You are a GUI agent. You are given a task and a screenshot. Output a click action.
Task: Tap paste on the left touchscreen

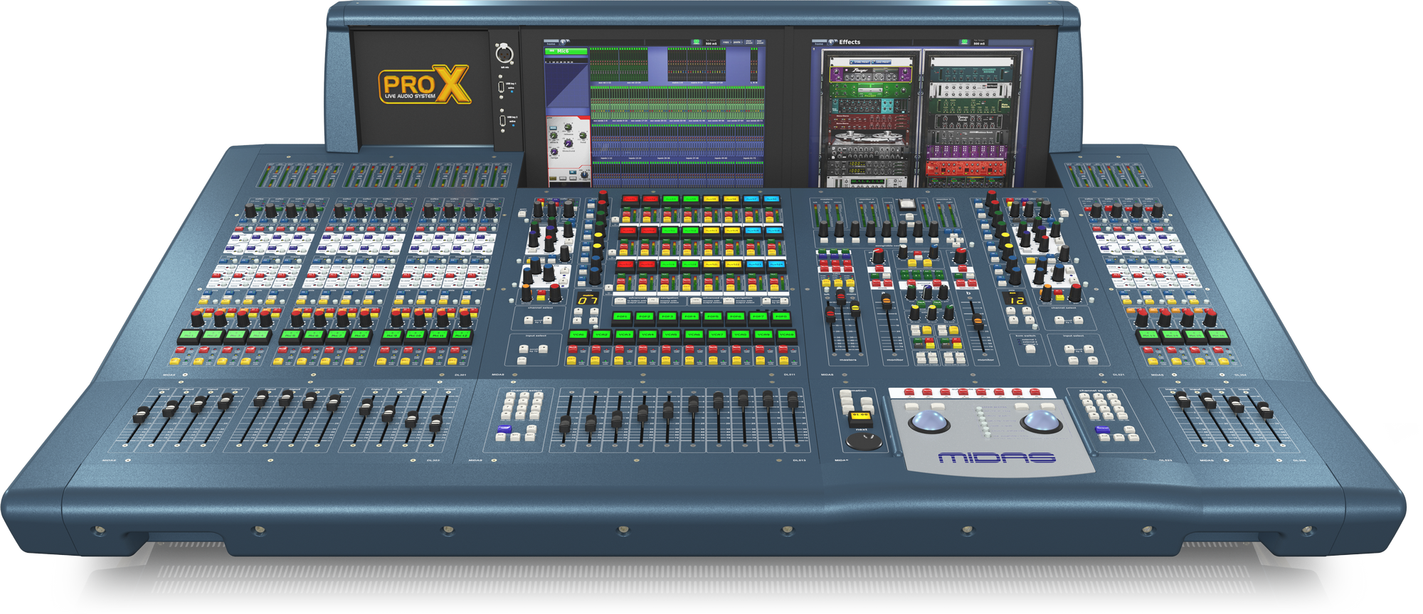[x=737, y=42]
